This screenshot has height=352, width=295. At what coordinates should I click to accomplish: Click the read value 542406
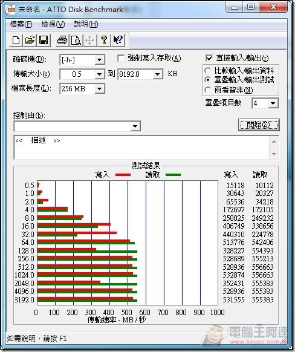(263, 243)
